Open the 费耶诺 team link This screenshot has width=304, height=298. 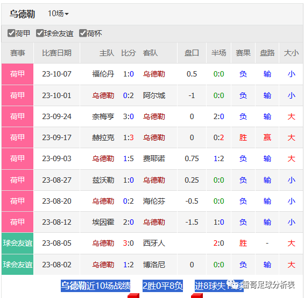154,158
